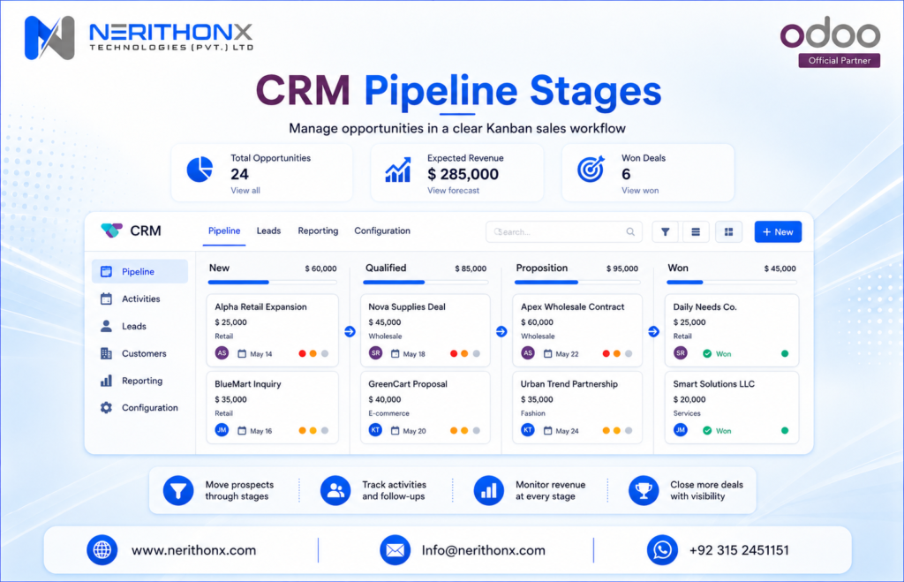Click red priority dot on Alpha Retail Expansion
This screenshot has width=904, height=582.
point(302,353)
